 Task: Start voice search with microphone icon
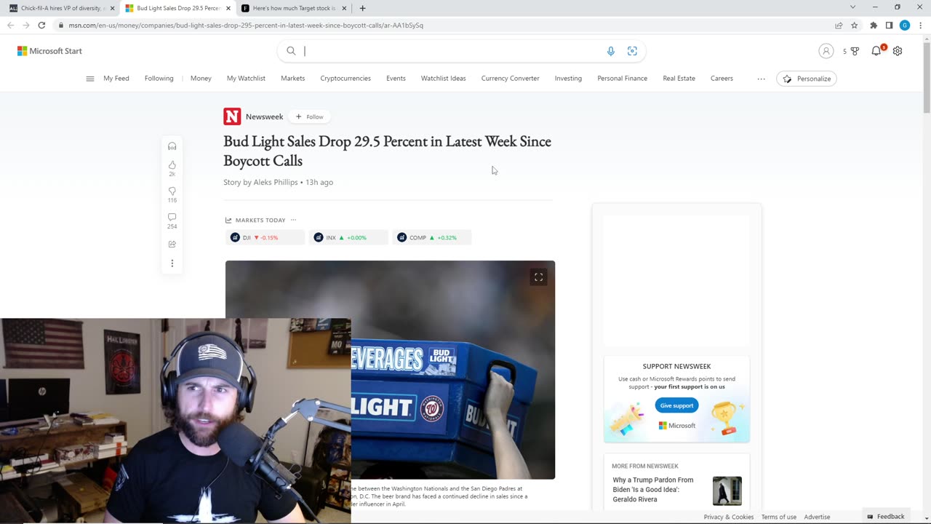pos(611,51)
